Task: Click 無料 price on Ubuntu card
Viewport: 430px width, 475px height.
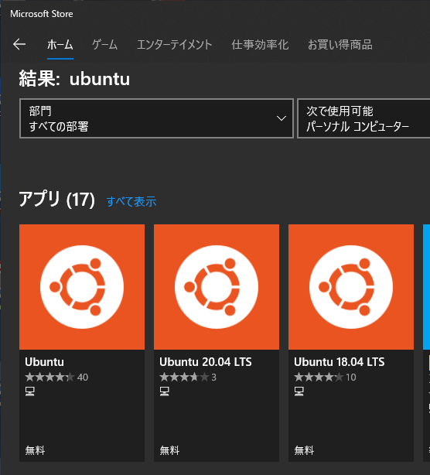Action: tap(35, 450)
